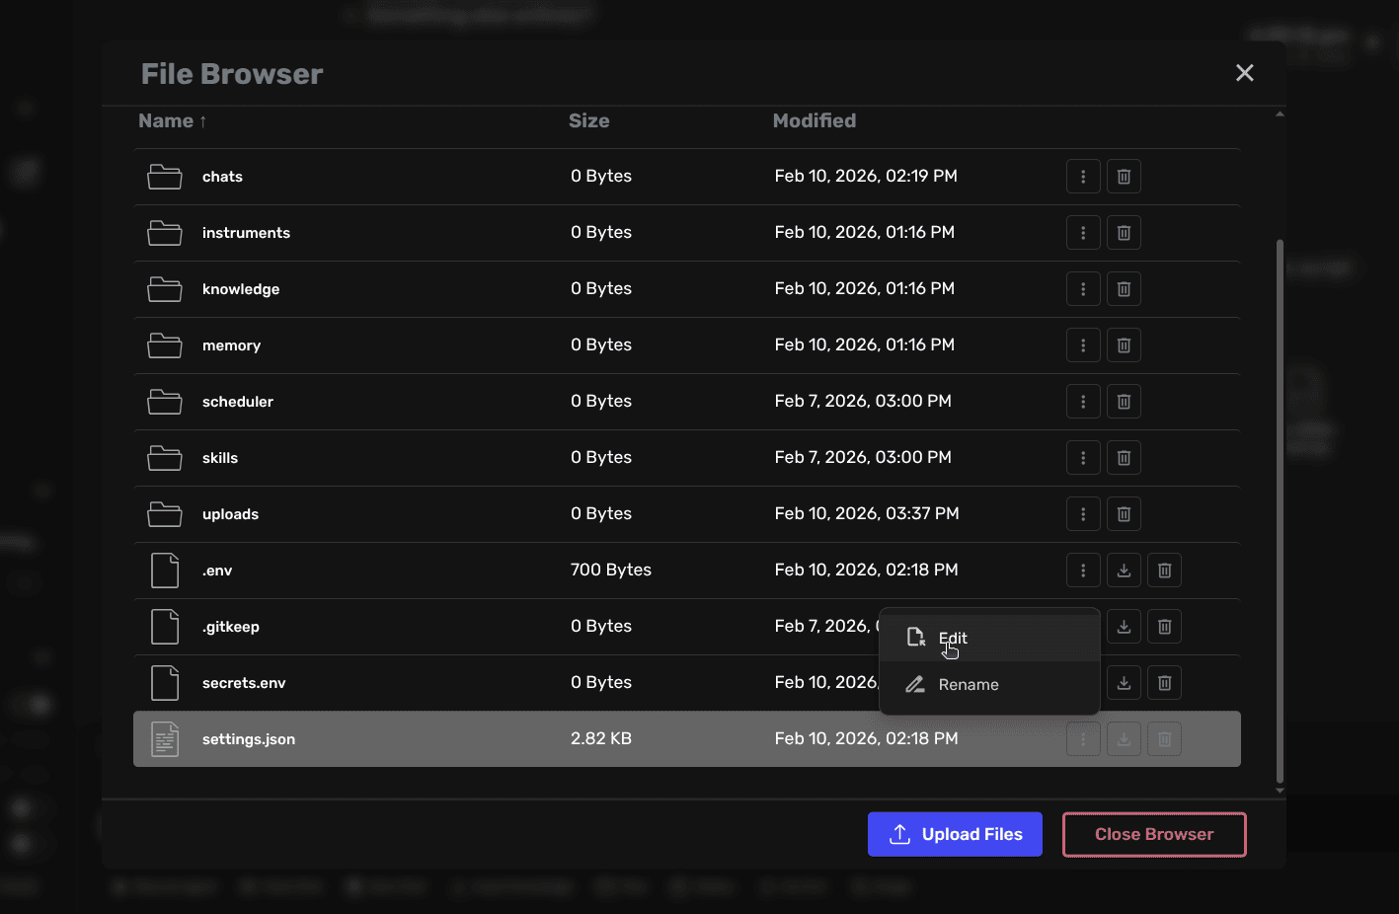Viewport: 1399px width, 914px height.
Task: Download the .env file
Action: pos(1124,571)
